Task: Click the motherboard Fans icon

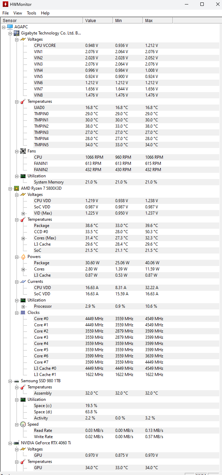Action: click(x=23, y=151)
